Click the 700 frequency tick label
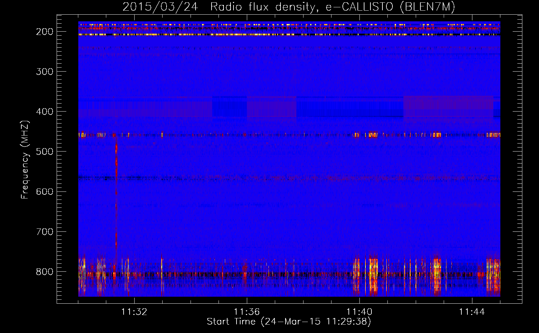The image size is (539, 333). [45, 231]
